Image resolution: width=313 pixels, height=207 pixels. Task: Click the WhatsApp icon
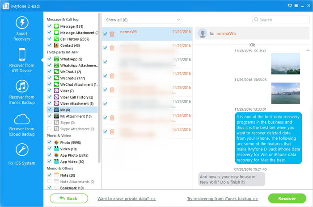[x=56, y=59]
